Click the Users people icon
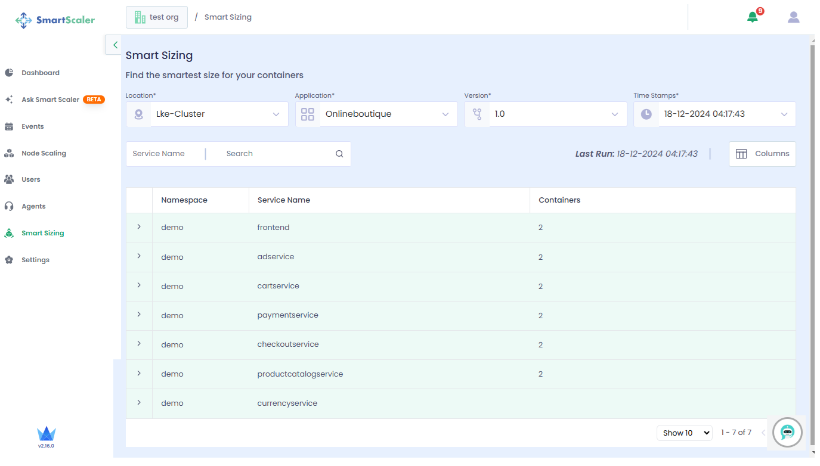 [9, 179]
